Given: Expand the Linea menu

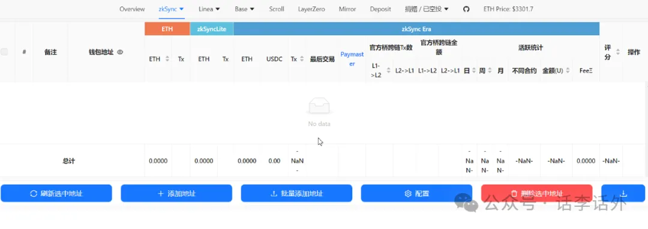Looking at the screenshot, I should pyautogui.click(x=209, y=9).
